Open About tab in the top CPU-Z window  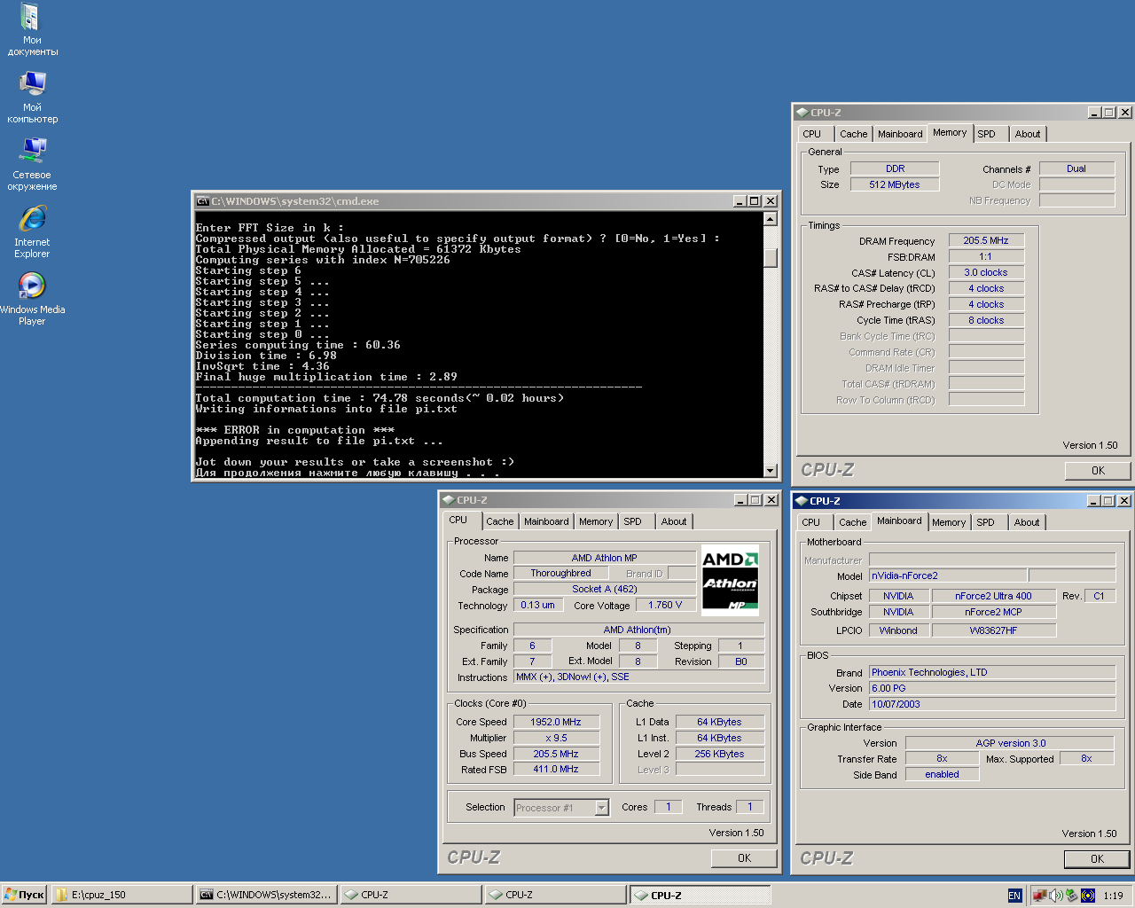(x=1028, y=134)
